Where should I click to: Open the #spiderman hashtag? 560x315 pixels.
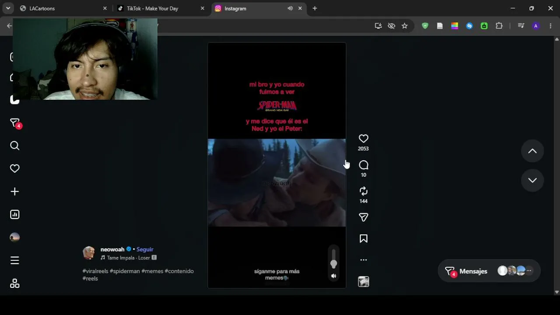tap(125, 271)
